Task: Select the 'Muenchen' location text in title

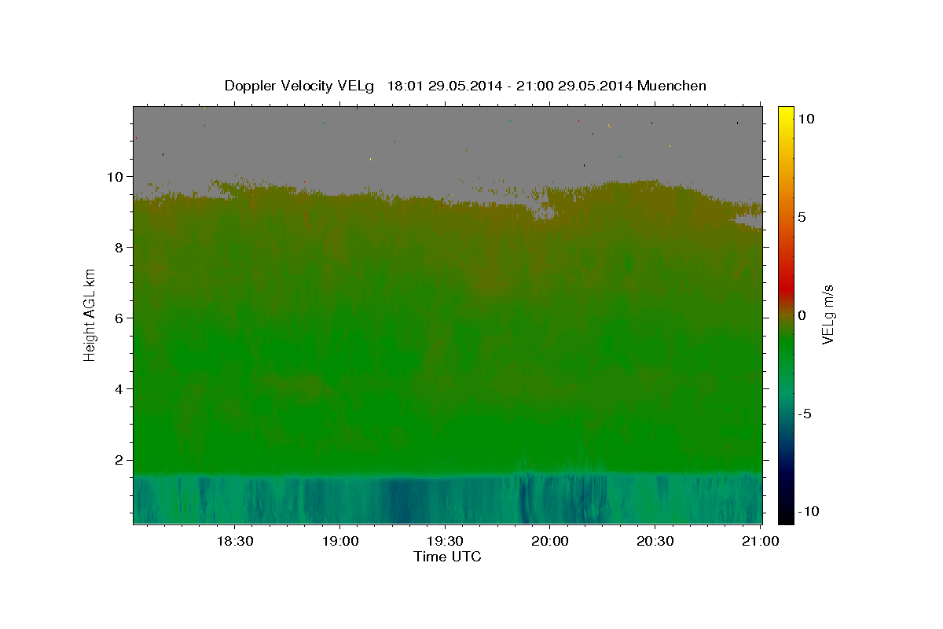Action: (673, 86)
